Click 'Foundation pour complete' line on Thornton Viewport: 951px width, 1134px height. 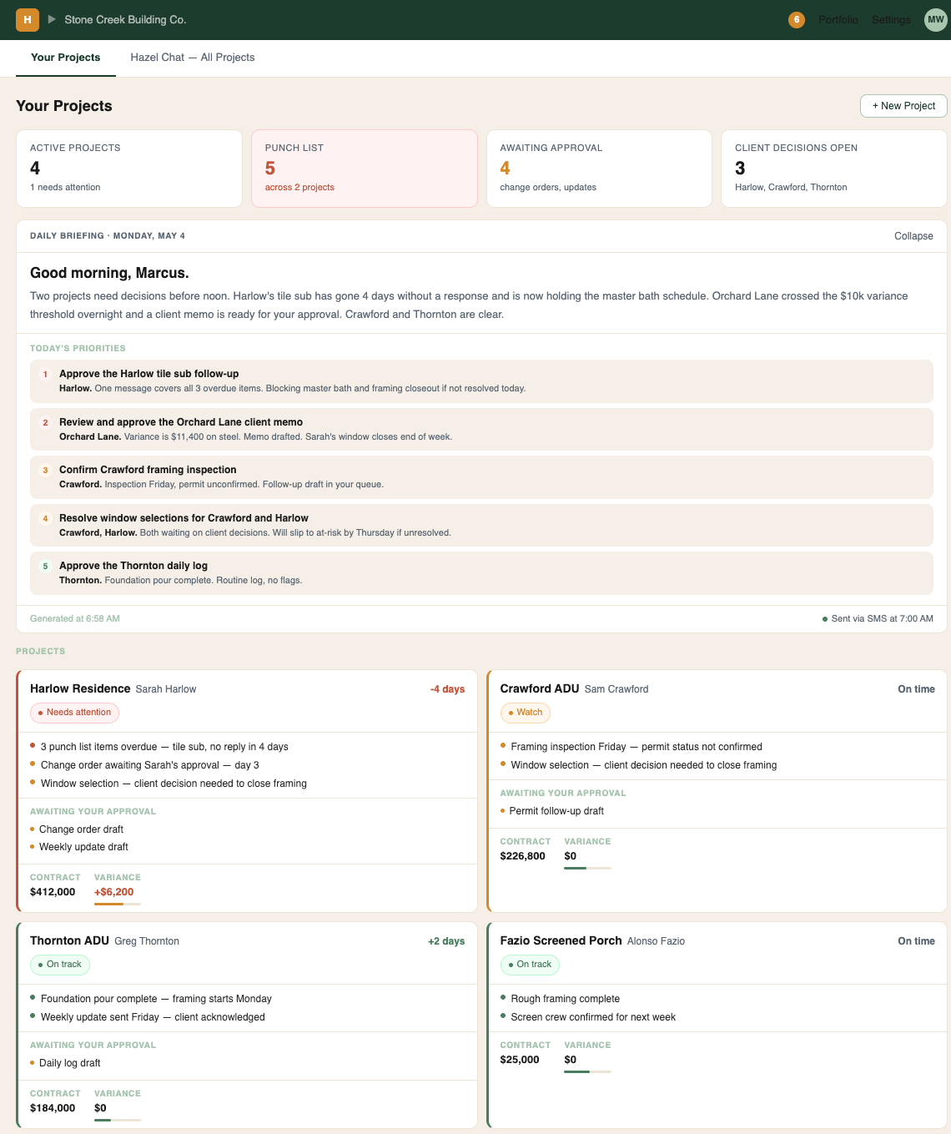156,999
